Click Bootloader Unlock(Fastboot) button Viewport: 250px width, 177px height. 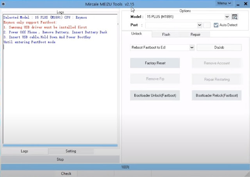(155, 96)
